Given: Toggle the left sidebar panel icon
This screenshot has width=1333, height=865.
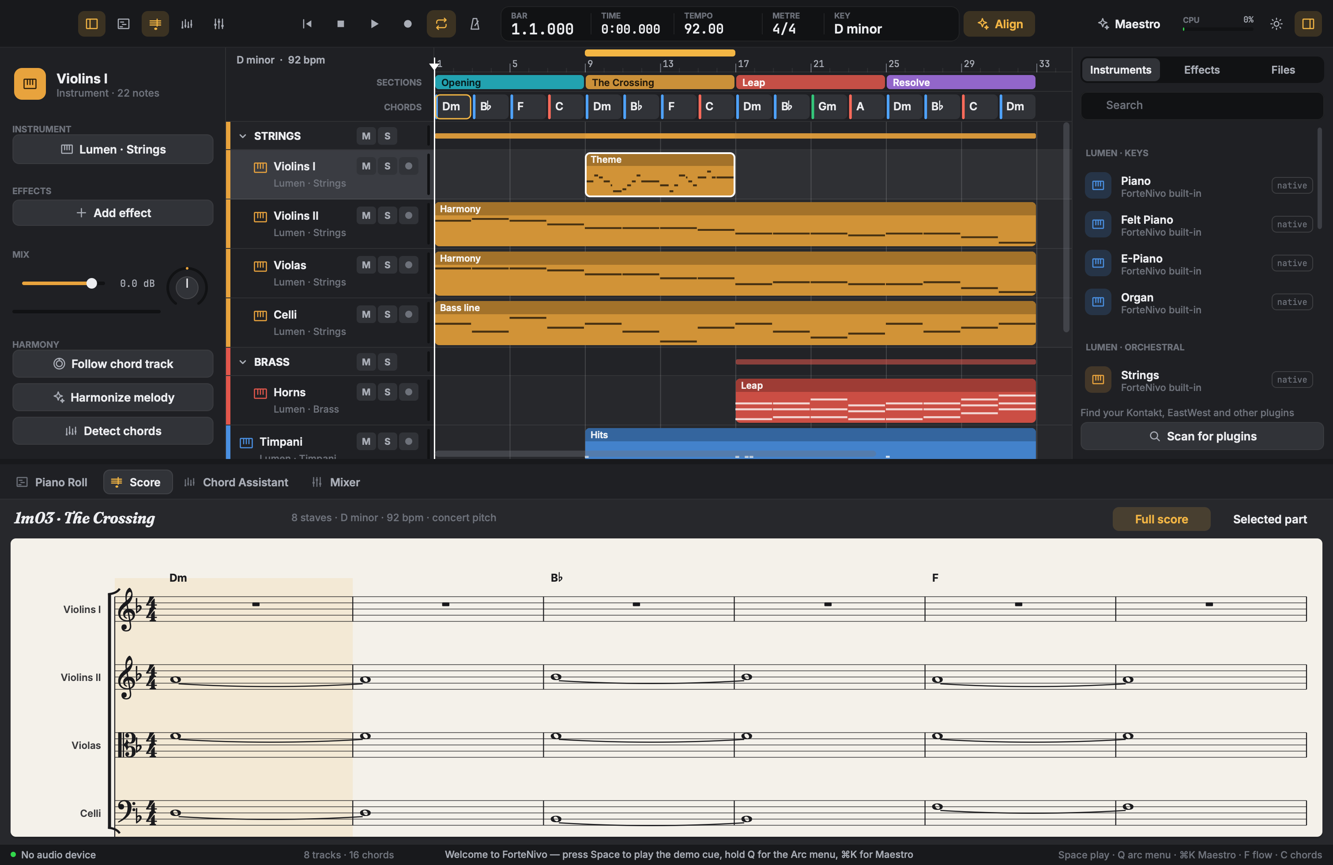Looking at the screenshot, I should point(91,23).
